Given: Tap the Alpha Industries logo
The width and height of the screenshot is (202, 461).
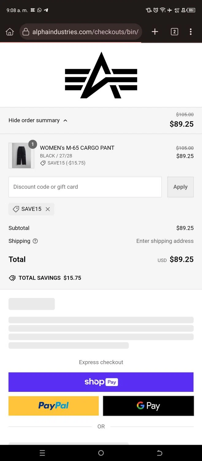Looking at the screenshot, I should tap(101, 75).
